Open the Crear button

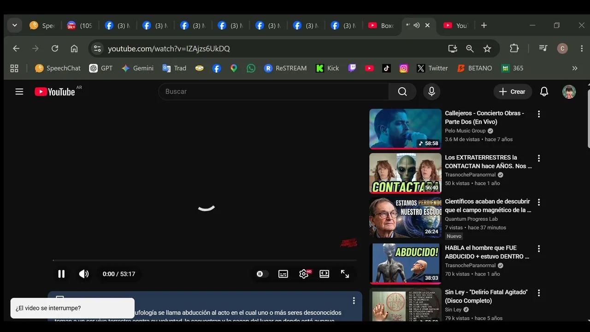(x=513, y=92)
